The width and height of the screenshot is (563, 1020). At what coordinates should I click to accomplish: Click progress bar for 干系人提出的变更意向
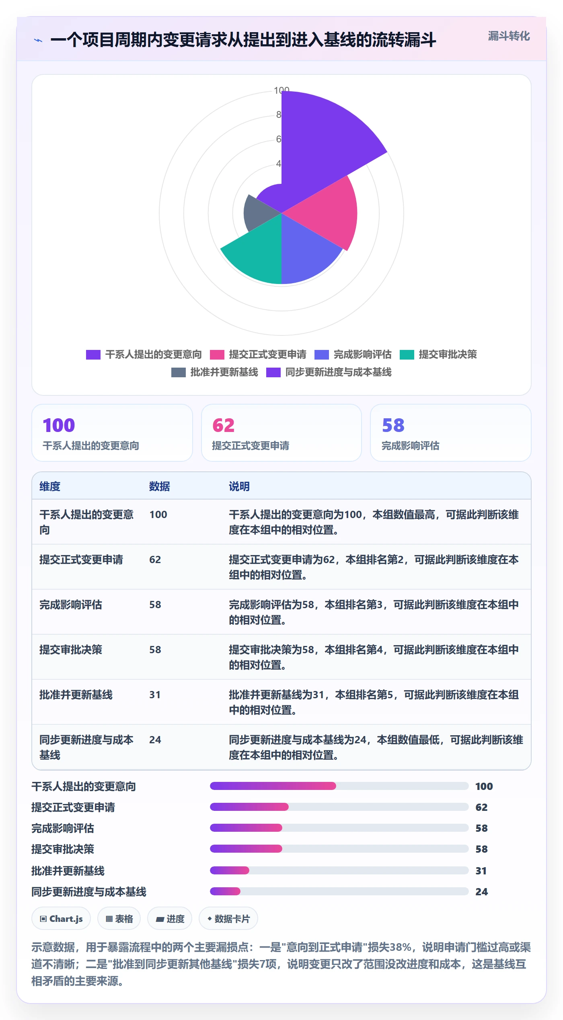click(x=339, y=786)
